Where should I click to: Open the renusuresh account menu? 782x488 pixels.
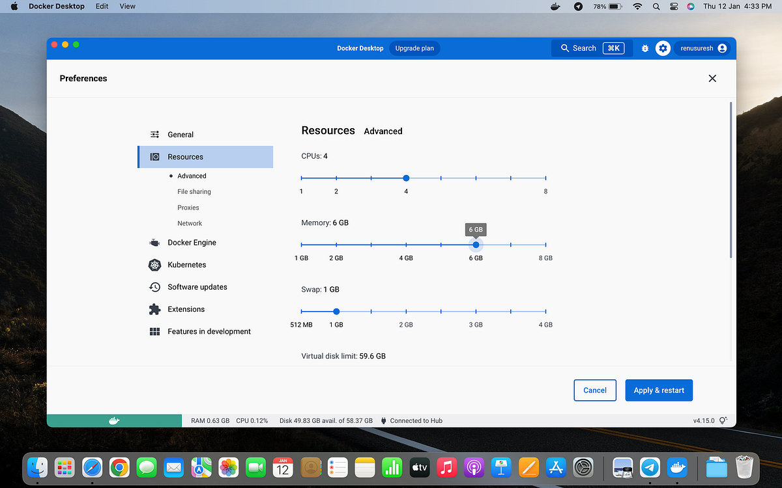point(702,48)
